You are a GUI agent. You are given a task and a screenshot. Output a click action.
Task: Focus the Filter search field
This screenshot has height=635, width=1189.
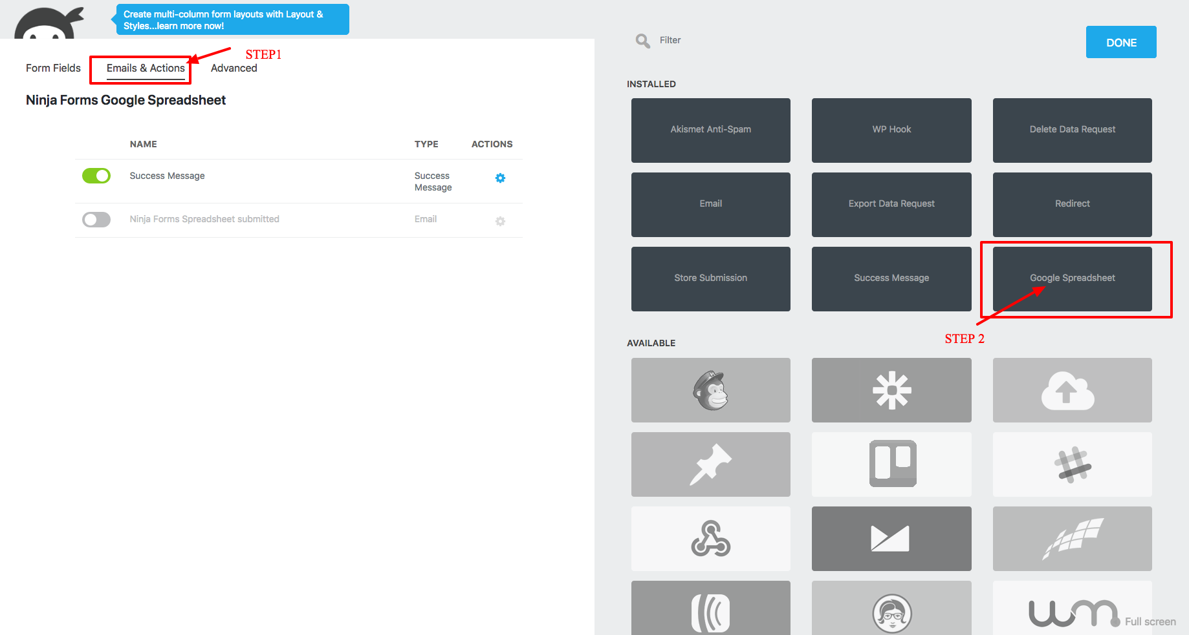670,40
